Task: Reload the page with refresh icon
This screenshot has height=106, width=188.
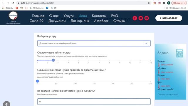Action: point(13,3)
